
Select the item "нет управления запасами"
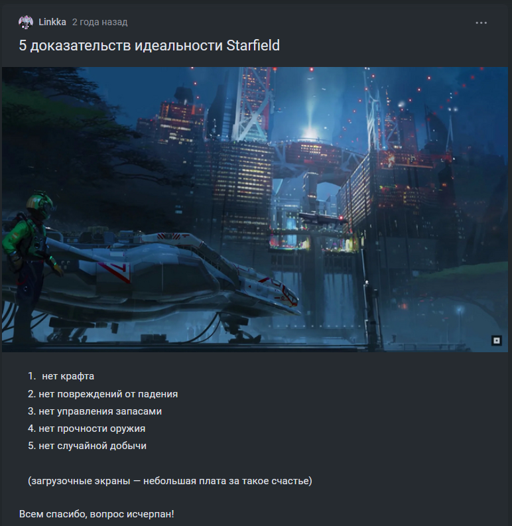coord(100,411)
